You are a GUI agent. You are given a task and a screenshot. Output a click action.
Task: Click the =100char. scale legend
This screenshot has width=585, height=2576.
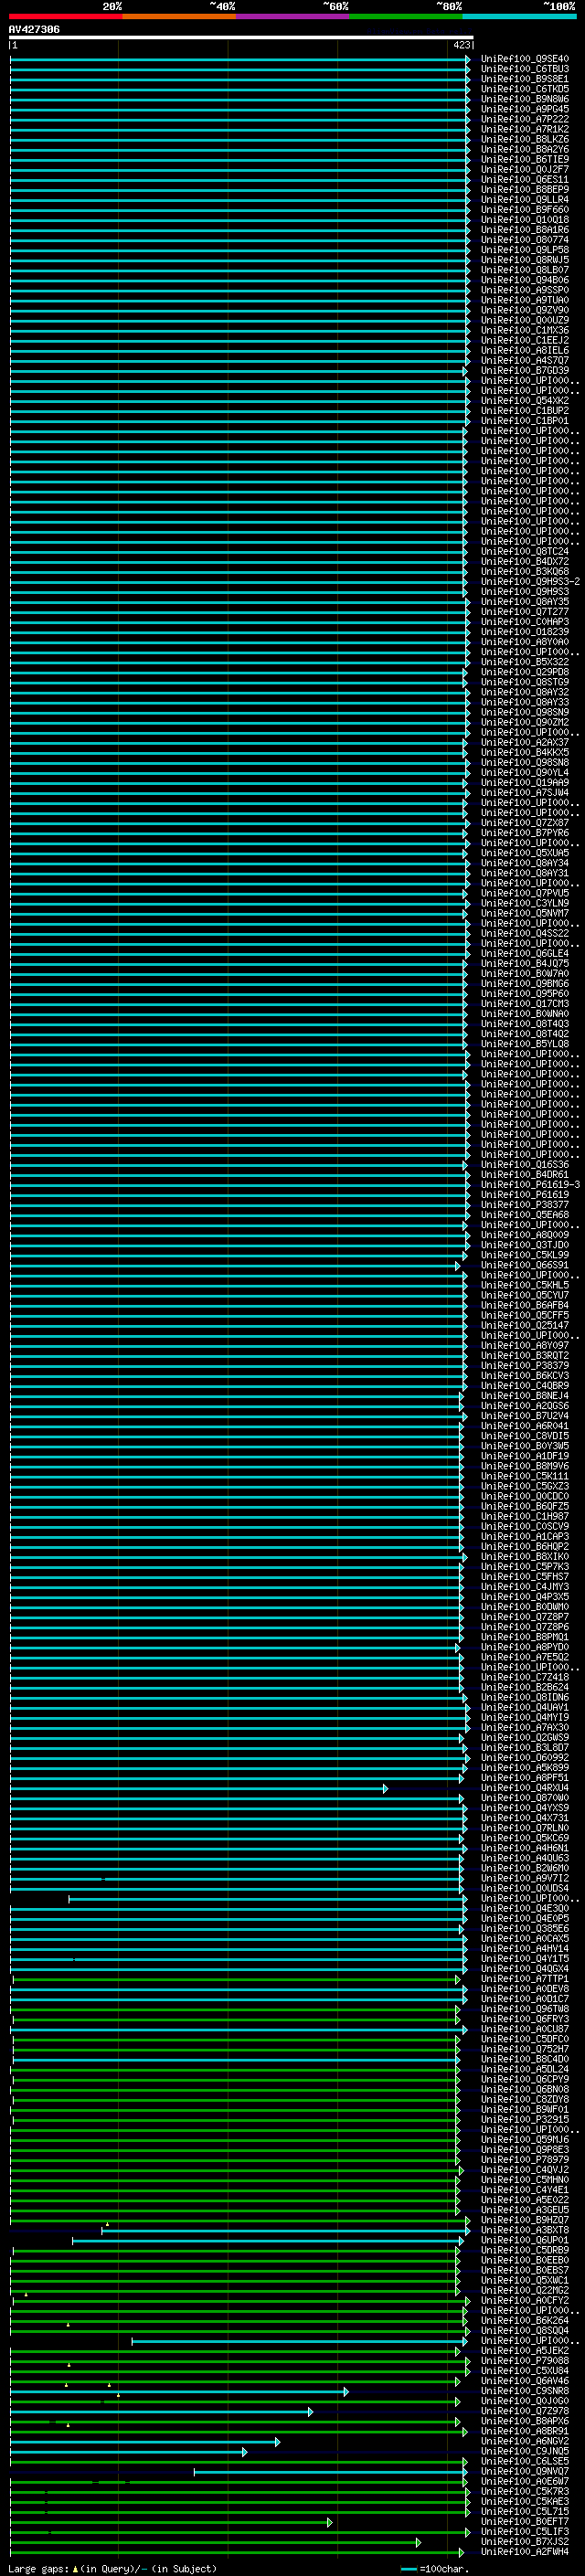click(435, 2568)
